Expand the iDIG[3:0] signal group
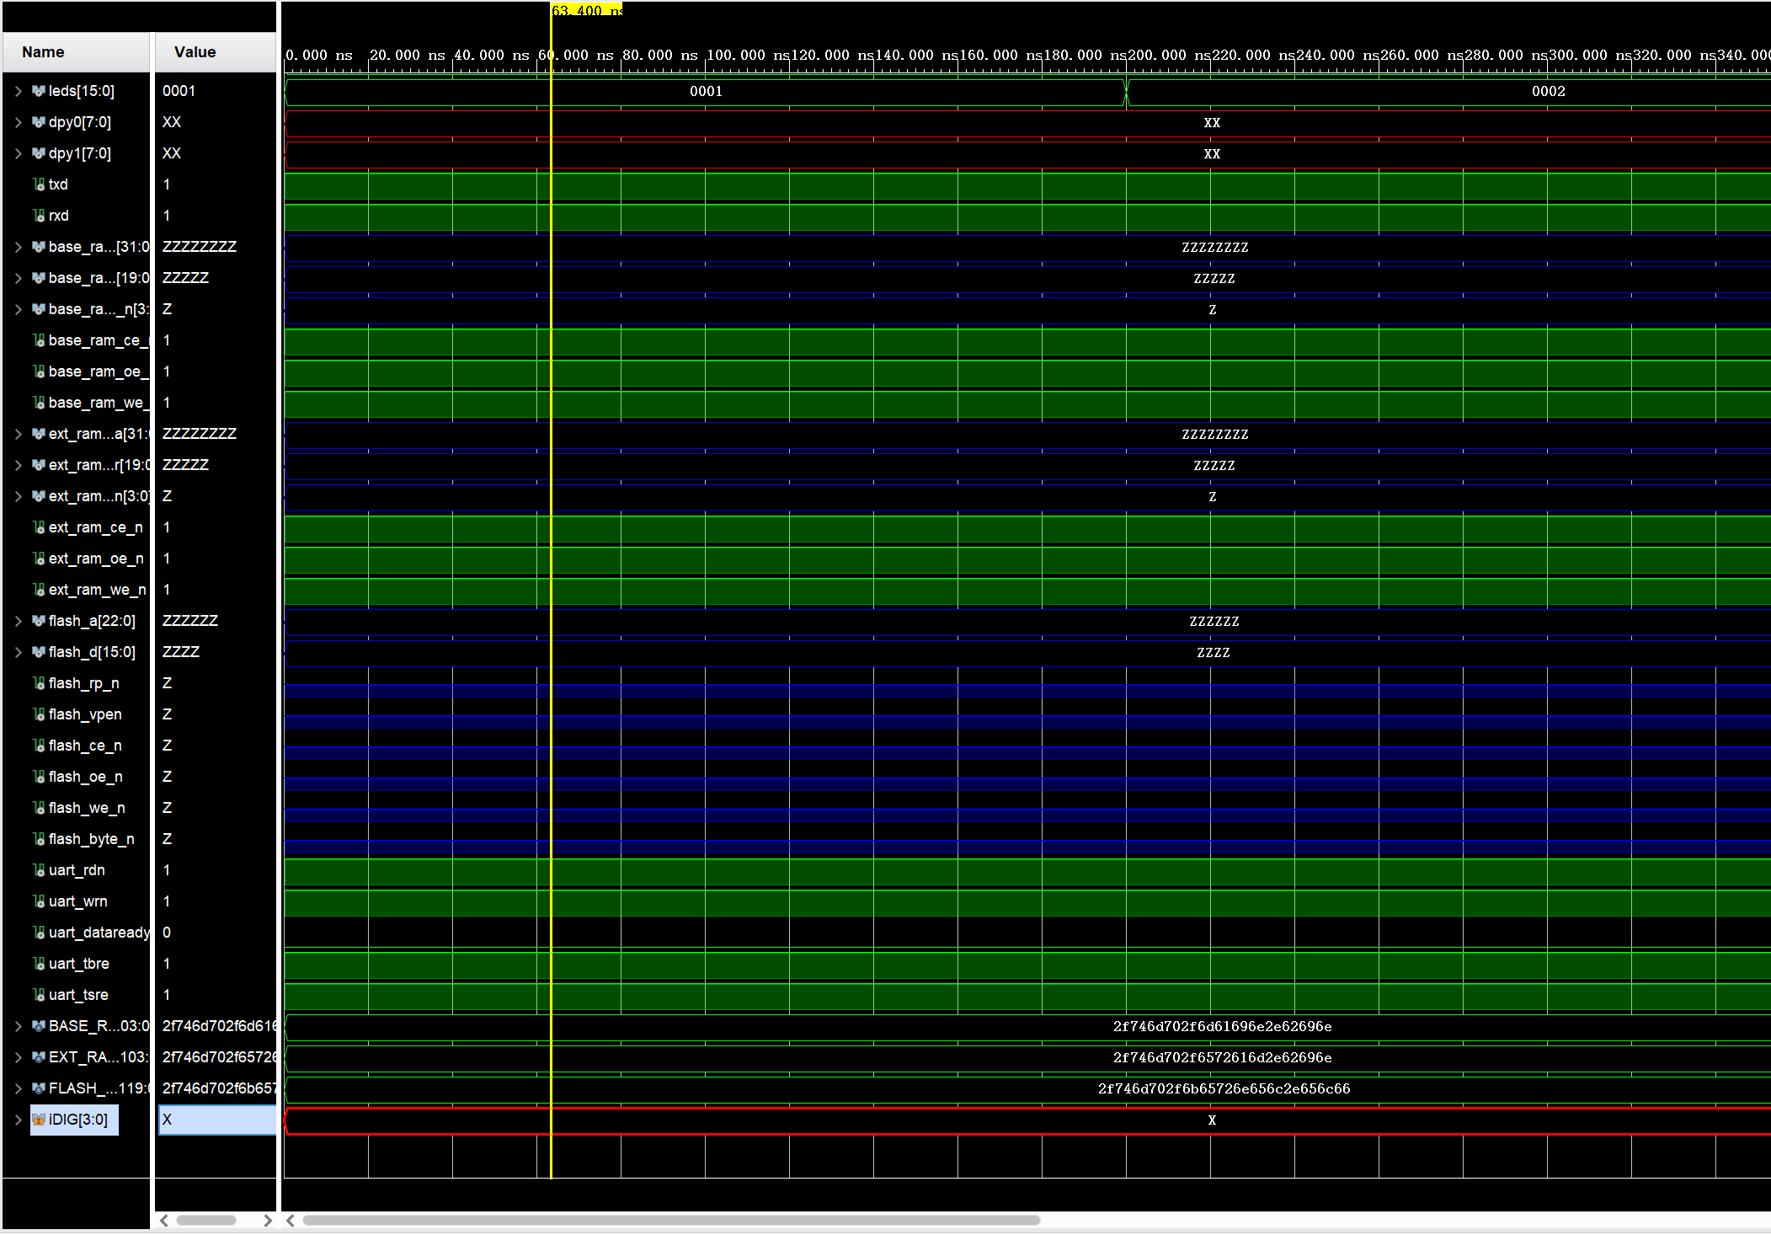Screen dimensions: 1771x1235 (18, 1120)
